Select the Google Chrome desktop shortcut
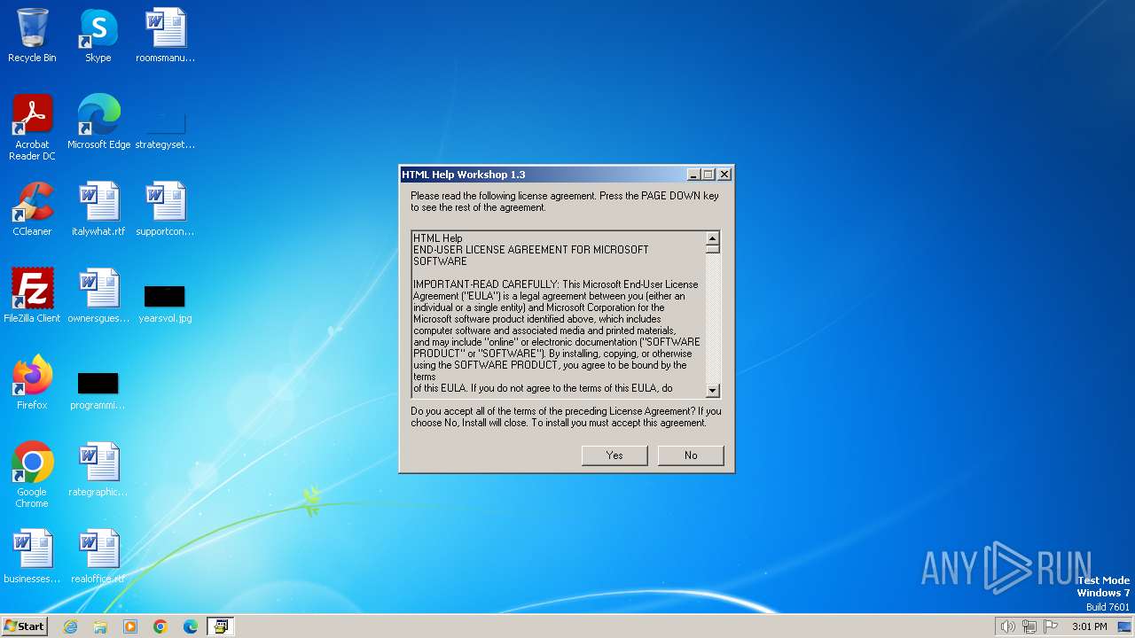The width and height of the screenshot is (1135, 638). (32, 475)
